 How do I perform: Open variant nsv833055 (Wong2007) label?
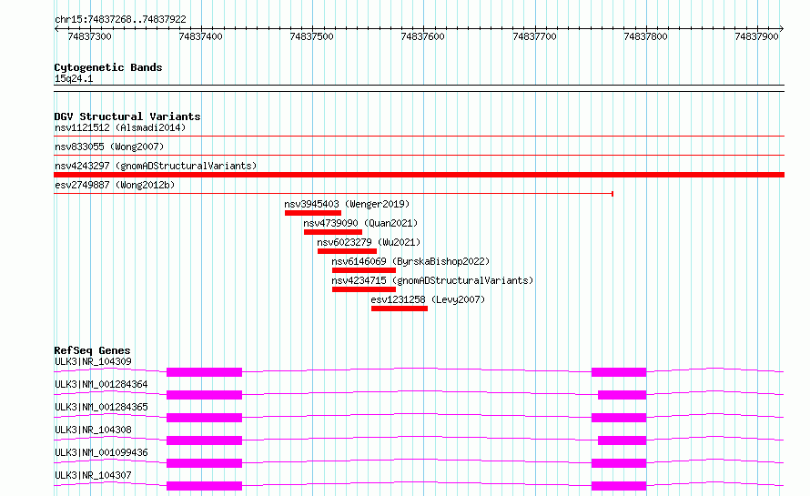click(109, 147)
